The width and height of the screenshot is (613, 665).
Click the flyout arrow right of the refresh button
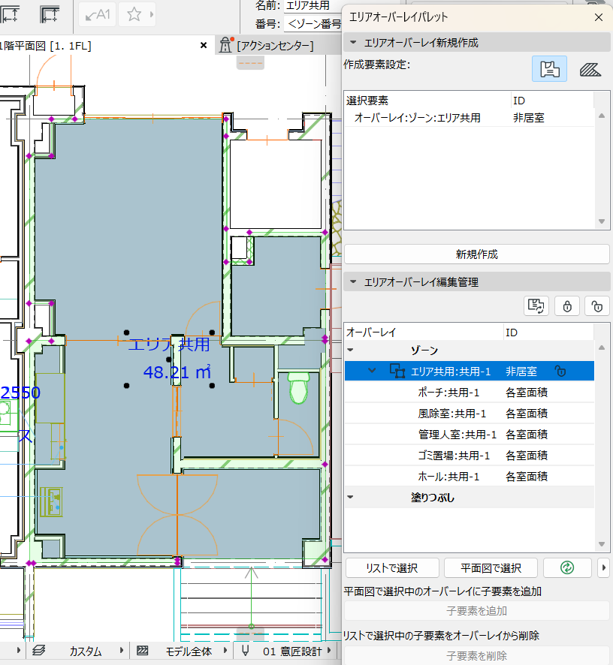coord(604,567)
